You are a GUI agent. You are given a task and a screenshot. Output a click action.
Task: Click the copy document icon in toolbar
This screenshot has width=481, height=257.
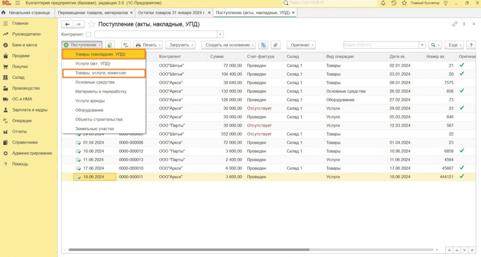pyautogui.click(x=110, y=45)
